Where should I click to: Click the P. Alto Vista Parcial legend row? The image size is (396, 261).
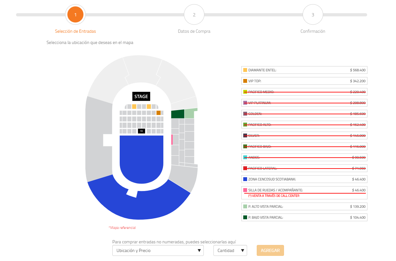(x=304, y=206)
